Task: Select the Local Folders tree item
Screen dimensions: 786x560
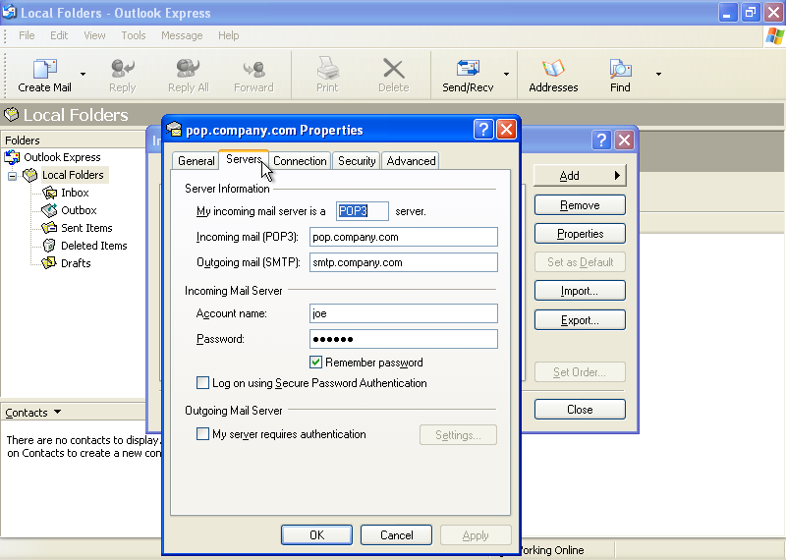Action: 73,175
